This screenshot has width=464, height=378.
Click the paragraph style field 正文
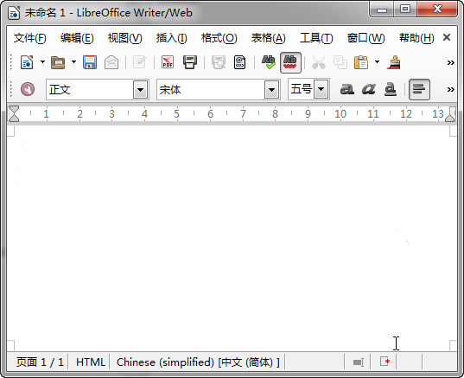[x=90, y=89]
